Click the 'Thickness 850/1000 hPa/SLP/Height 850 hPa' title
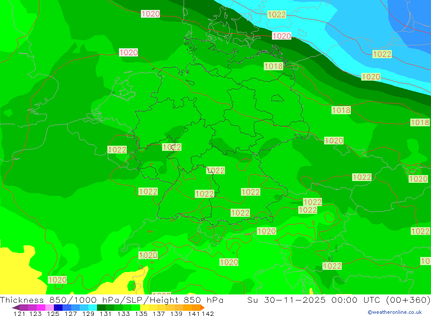Viewport: 431px width, 316px height. coord(112,300)
